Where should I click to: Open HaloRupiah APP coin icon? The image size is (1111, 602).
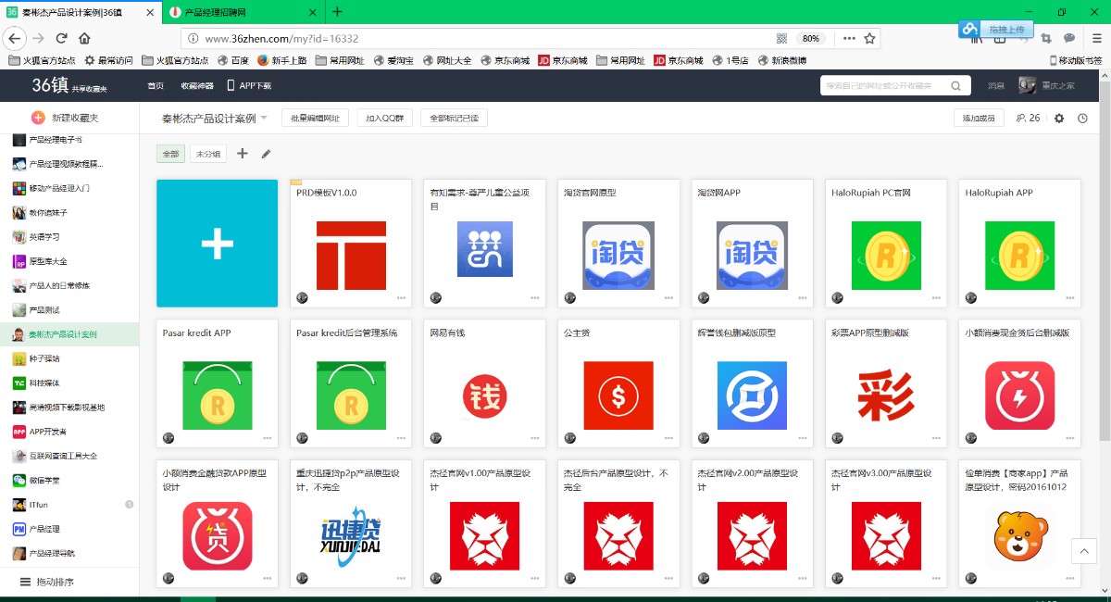click(x=1020, y=256)
